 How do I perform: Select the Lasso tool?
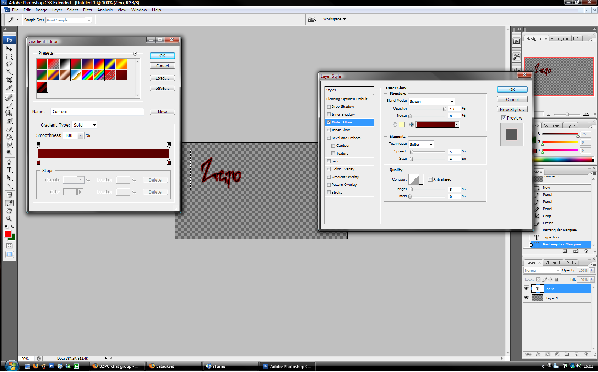tap(9, 64)
